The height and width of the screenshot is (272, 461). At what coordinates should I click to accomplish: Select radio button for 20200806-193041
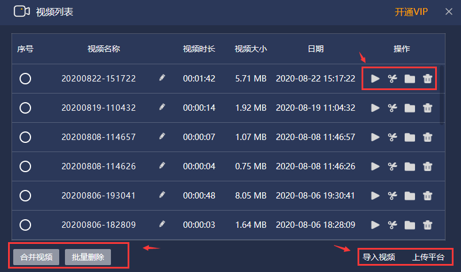point(25,196)
